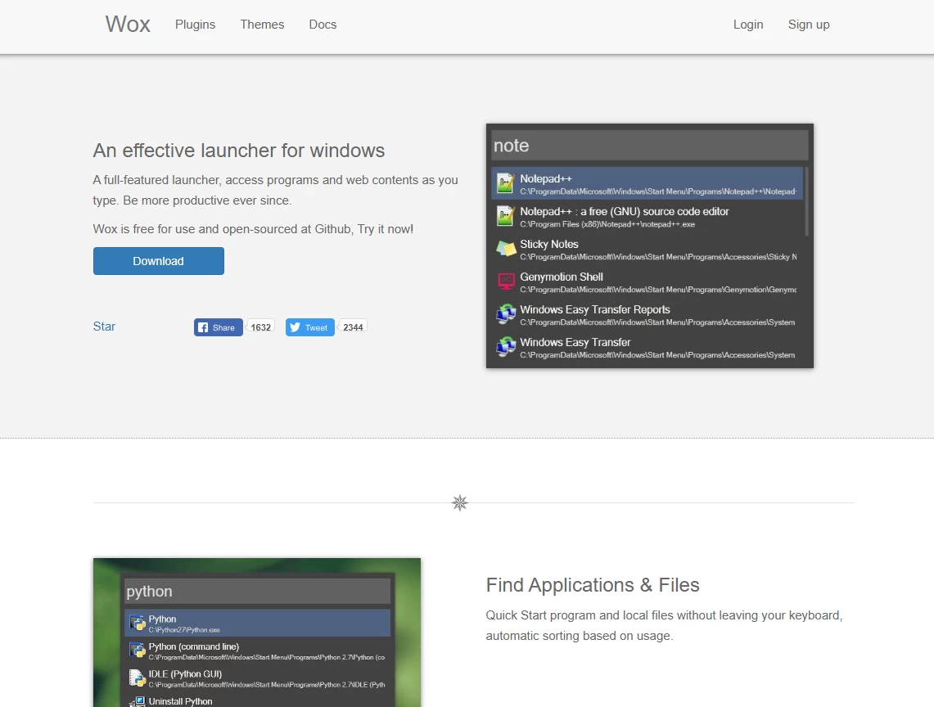Screen dimensions: 934x707
Task: Click the Windows Easy Transfer Reports icon
Action: (x=506, y=314)
